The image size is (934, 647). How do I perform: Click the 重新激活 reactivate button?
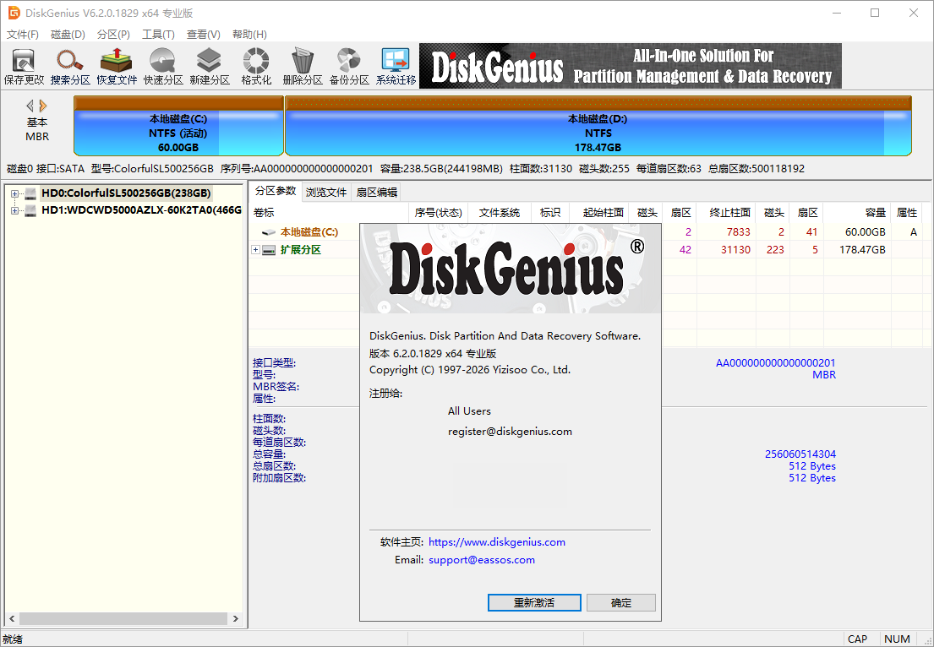tap(534, 602)
